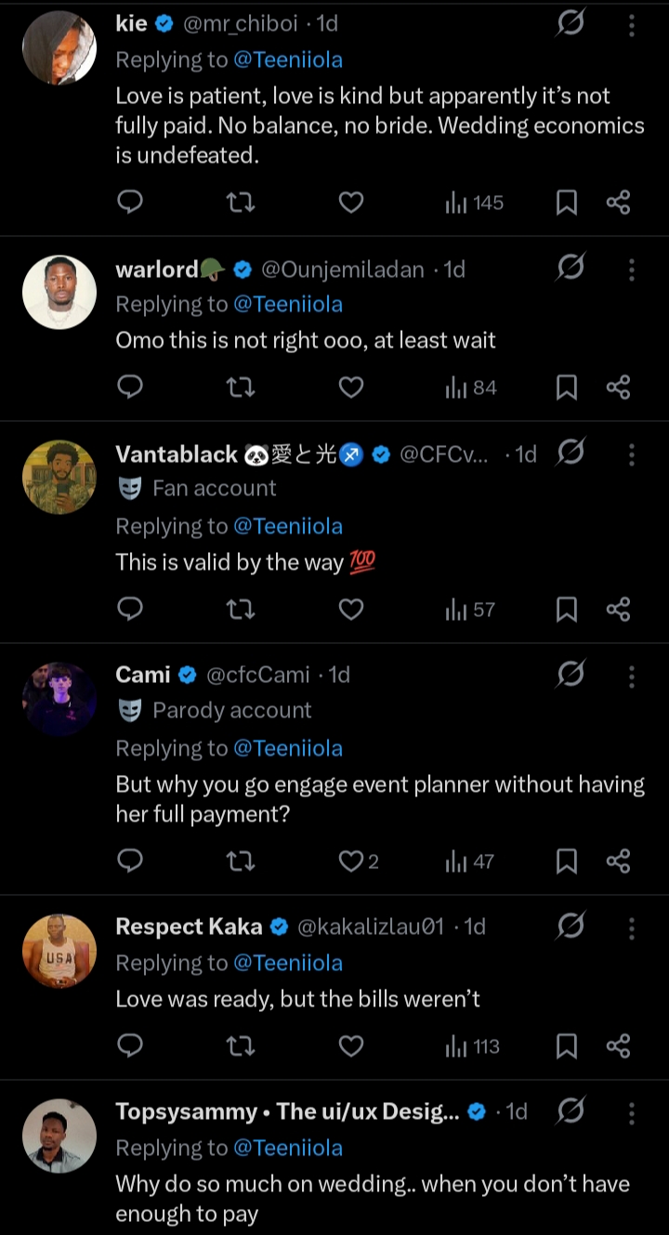
Task: Open @Teeniiola mention in Respect Kaka's reply
Action: coord(287,963)
